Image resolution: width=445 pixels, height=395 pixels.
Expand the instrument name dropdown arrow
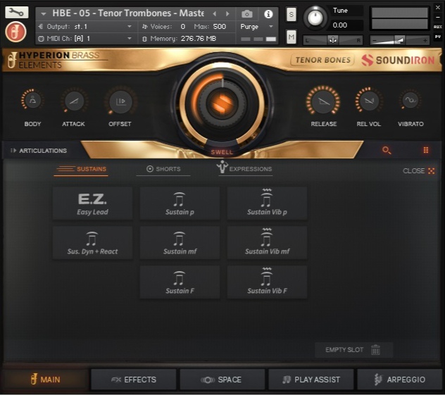pos(43,13)
